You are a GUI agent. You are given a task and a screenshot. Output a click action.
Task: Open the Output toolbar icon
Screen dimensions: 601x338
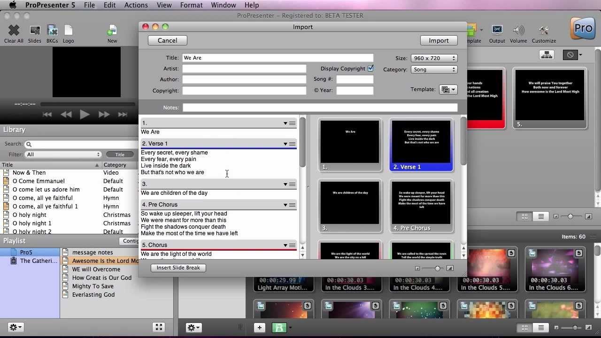(497, 31)
